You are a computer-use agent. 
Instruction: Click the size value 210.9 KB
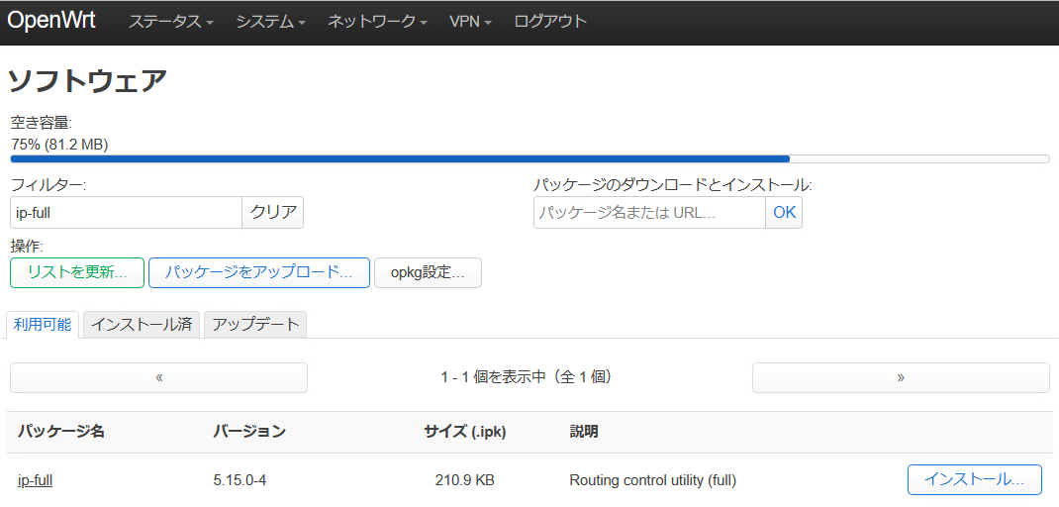pyautogui.click(x=464, y=480)
